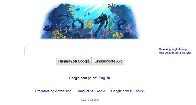Go to Google.com in English
Image resolution: width=196 pixels, height=105 pixels.
coord(128,91)
